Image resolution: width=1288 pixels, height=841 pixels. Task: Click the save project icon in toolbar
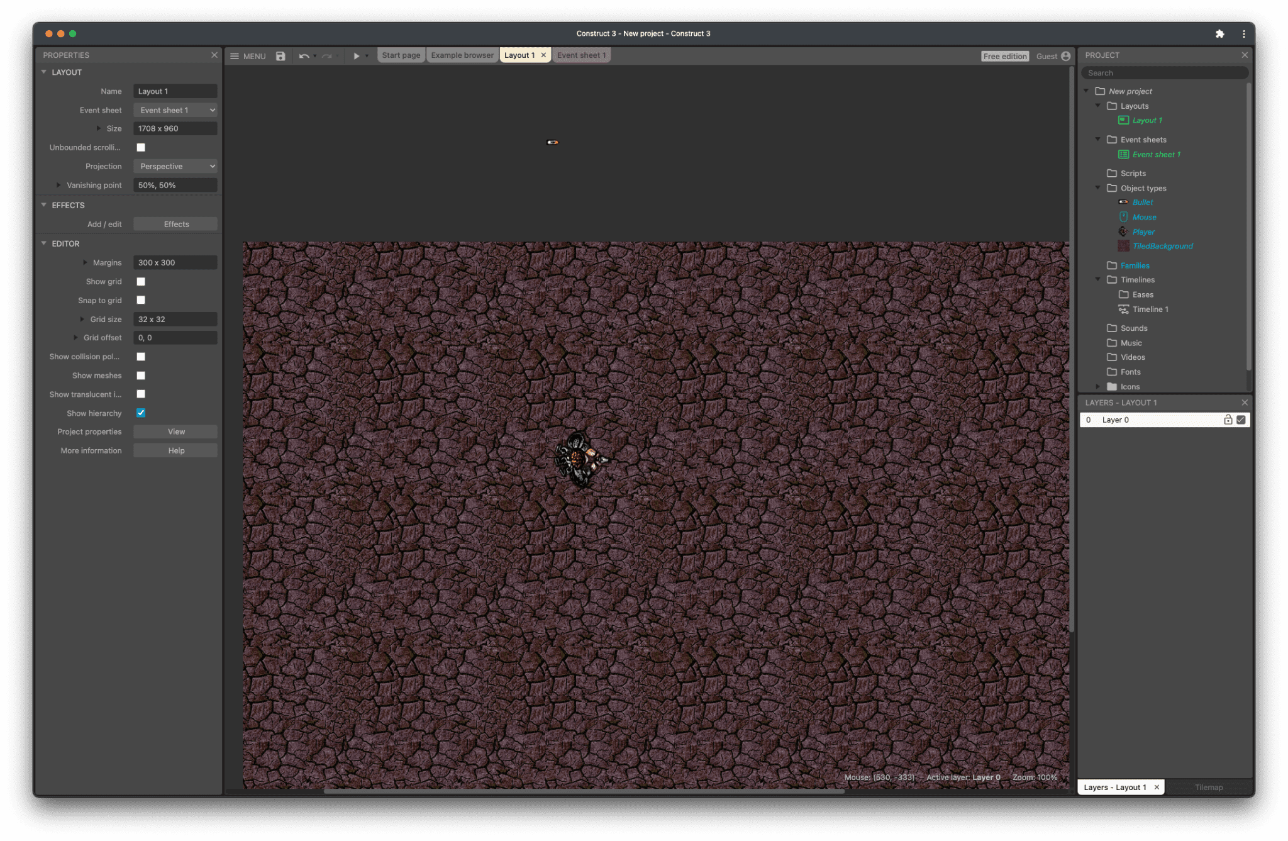(280, 55)
